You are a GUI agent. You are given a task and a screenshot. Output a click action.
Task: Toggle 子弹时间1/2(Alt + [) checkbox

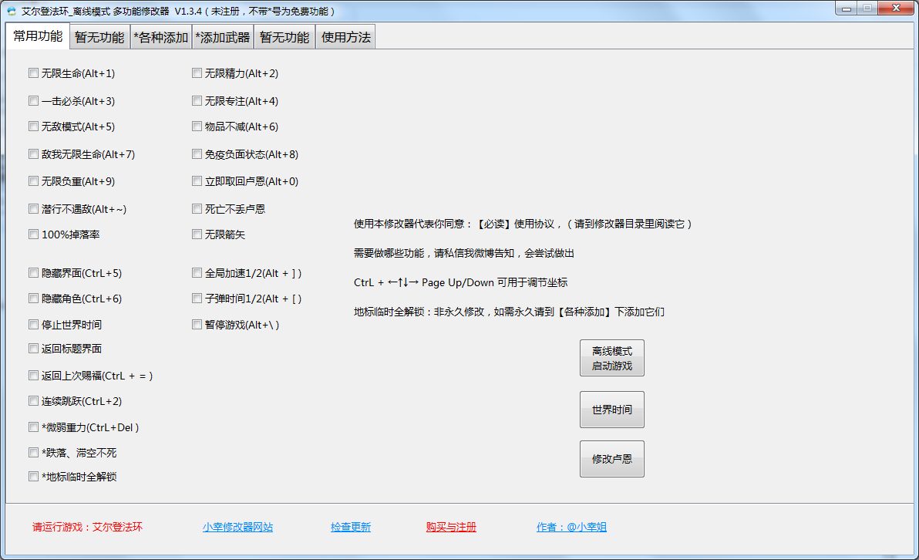click(197, 299)
